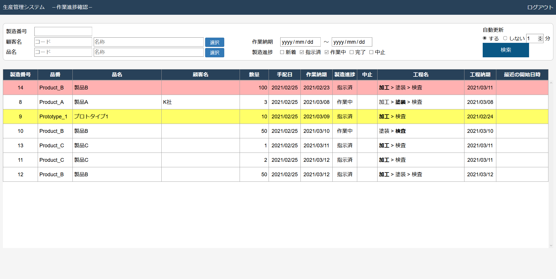Click the 顧客名 code input field
The image size is (556, 279).
click(x=63, y=42)
